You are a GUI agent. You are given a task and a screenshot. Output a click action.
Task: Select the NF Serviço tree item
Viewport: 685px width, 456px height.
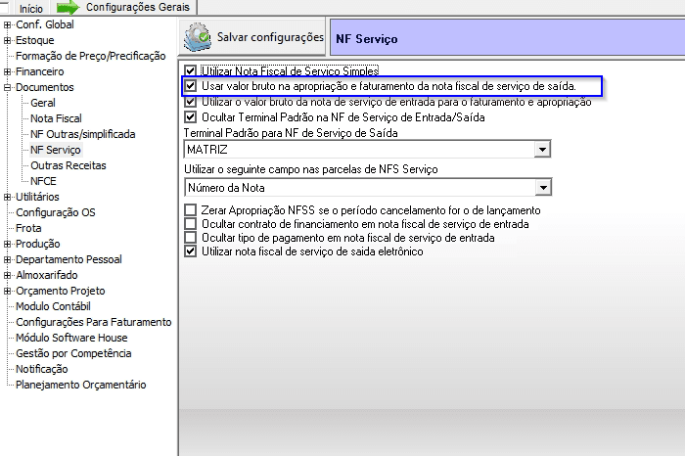pyautogui.click(x=56, y=150)
